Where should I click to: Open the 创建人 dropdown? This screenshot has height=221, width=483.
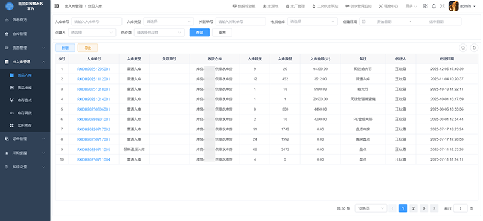click(92, 33)
